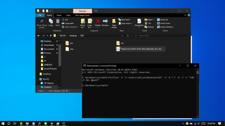225x126 pixels.
Task: Select pinned Desktop in Quick access
Action: pyautogui.click(x=48, y=41)
